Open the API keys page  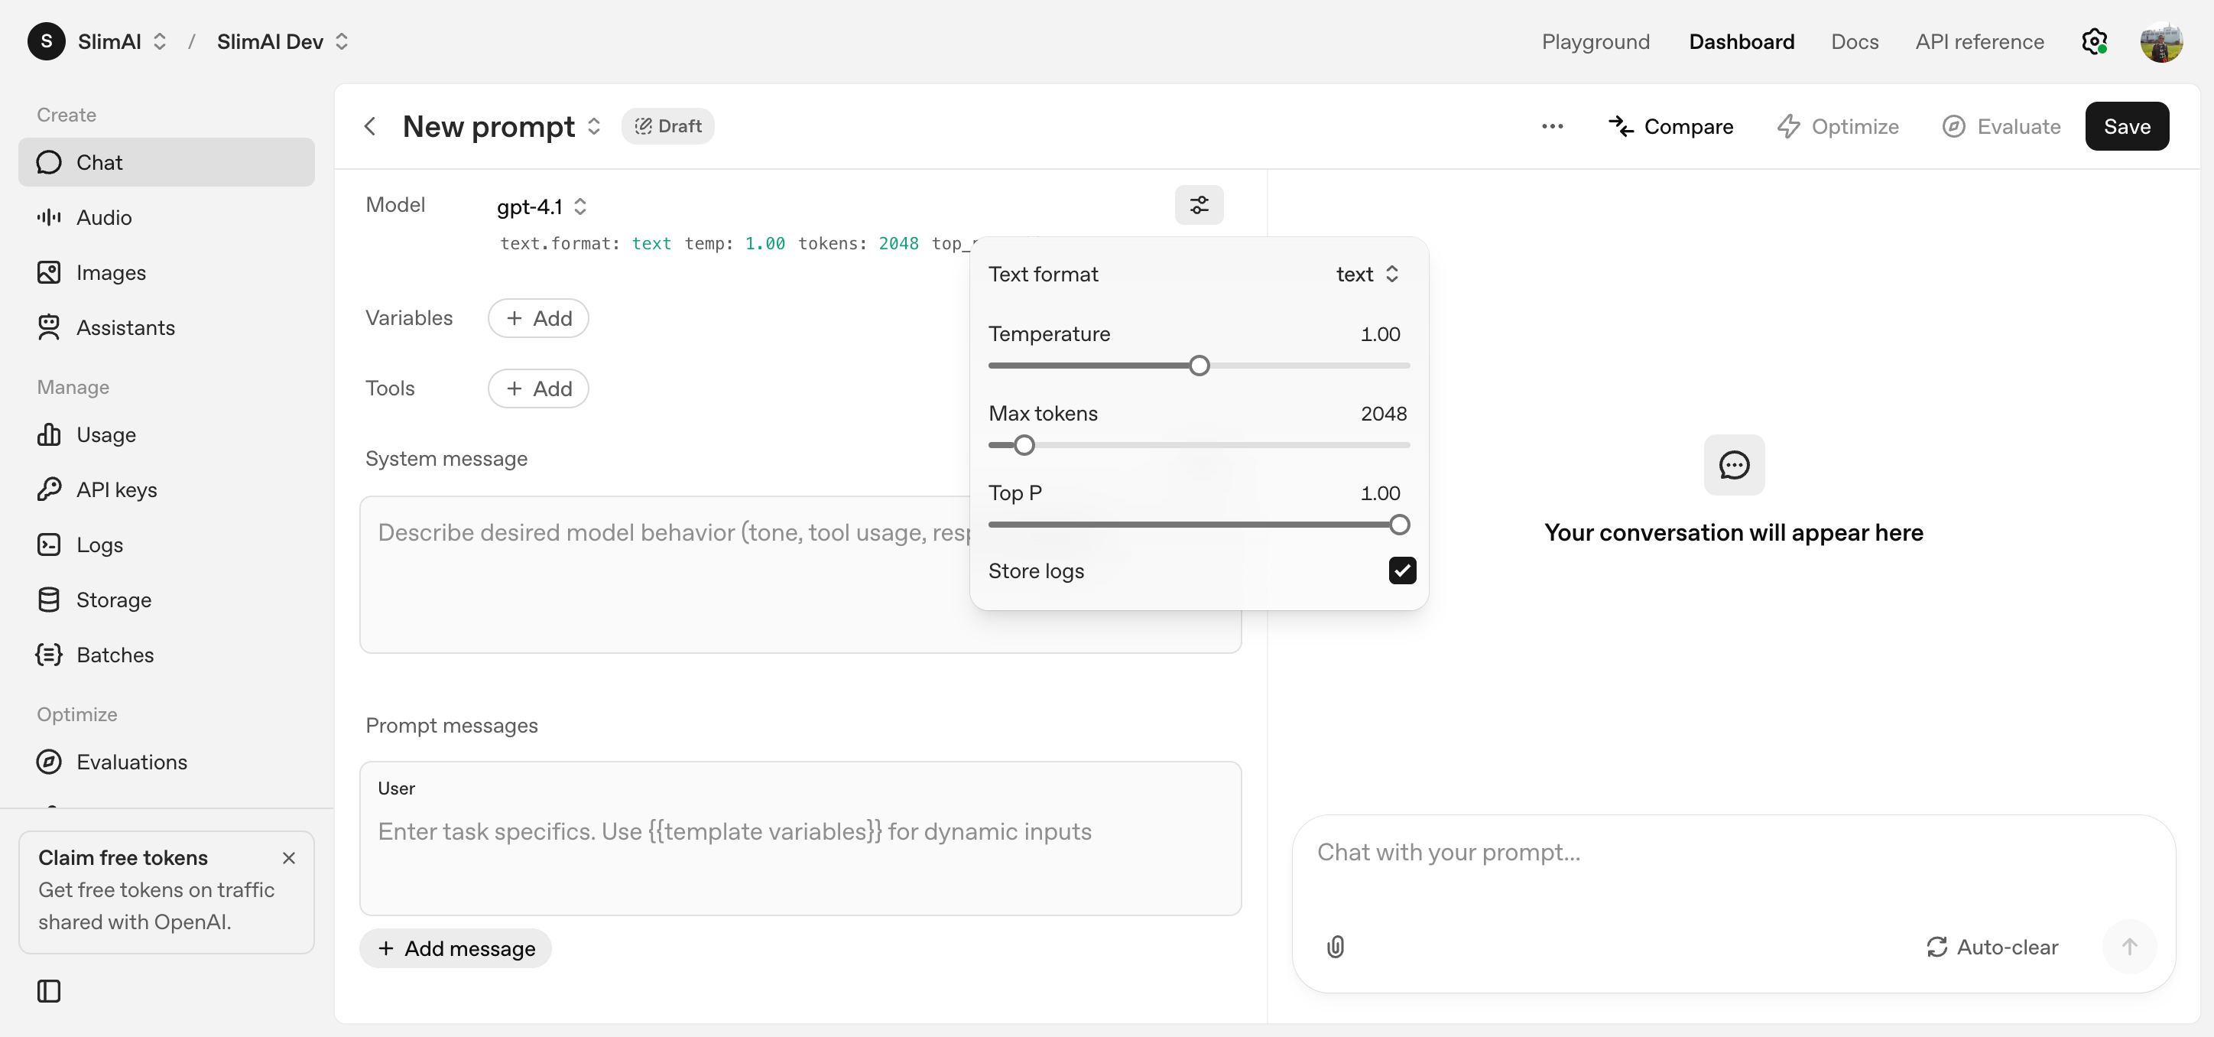click(167, 489)
